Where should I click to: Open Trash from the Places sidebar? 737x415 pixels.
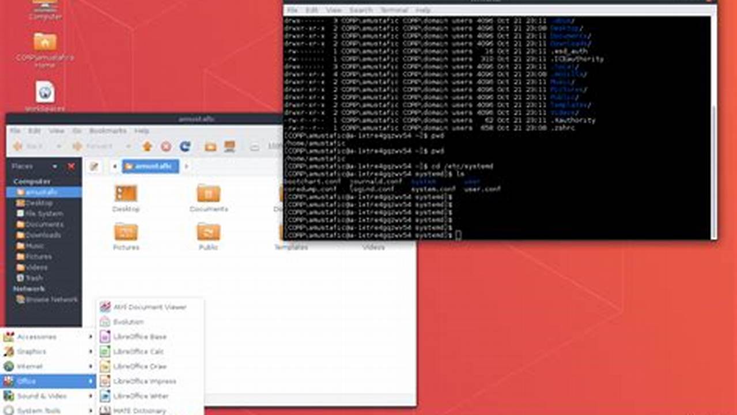28,278
